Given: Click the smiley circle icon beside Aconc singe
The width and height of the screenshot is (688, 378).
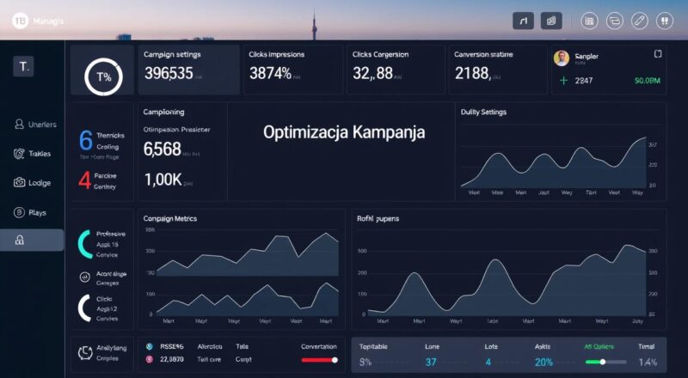Looking at the screenshot, I should coord(84,277).
